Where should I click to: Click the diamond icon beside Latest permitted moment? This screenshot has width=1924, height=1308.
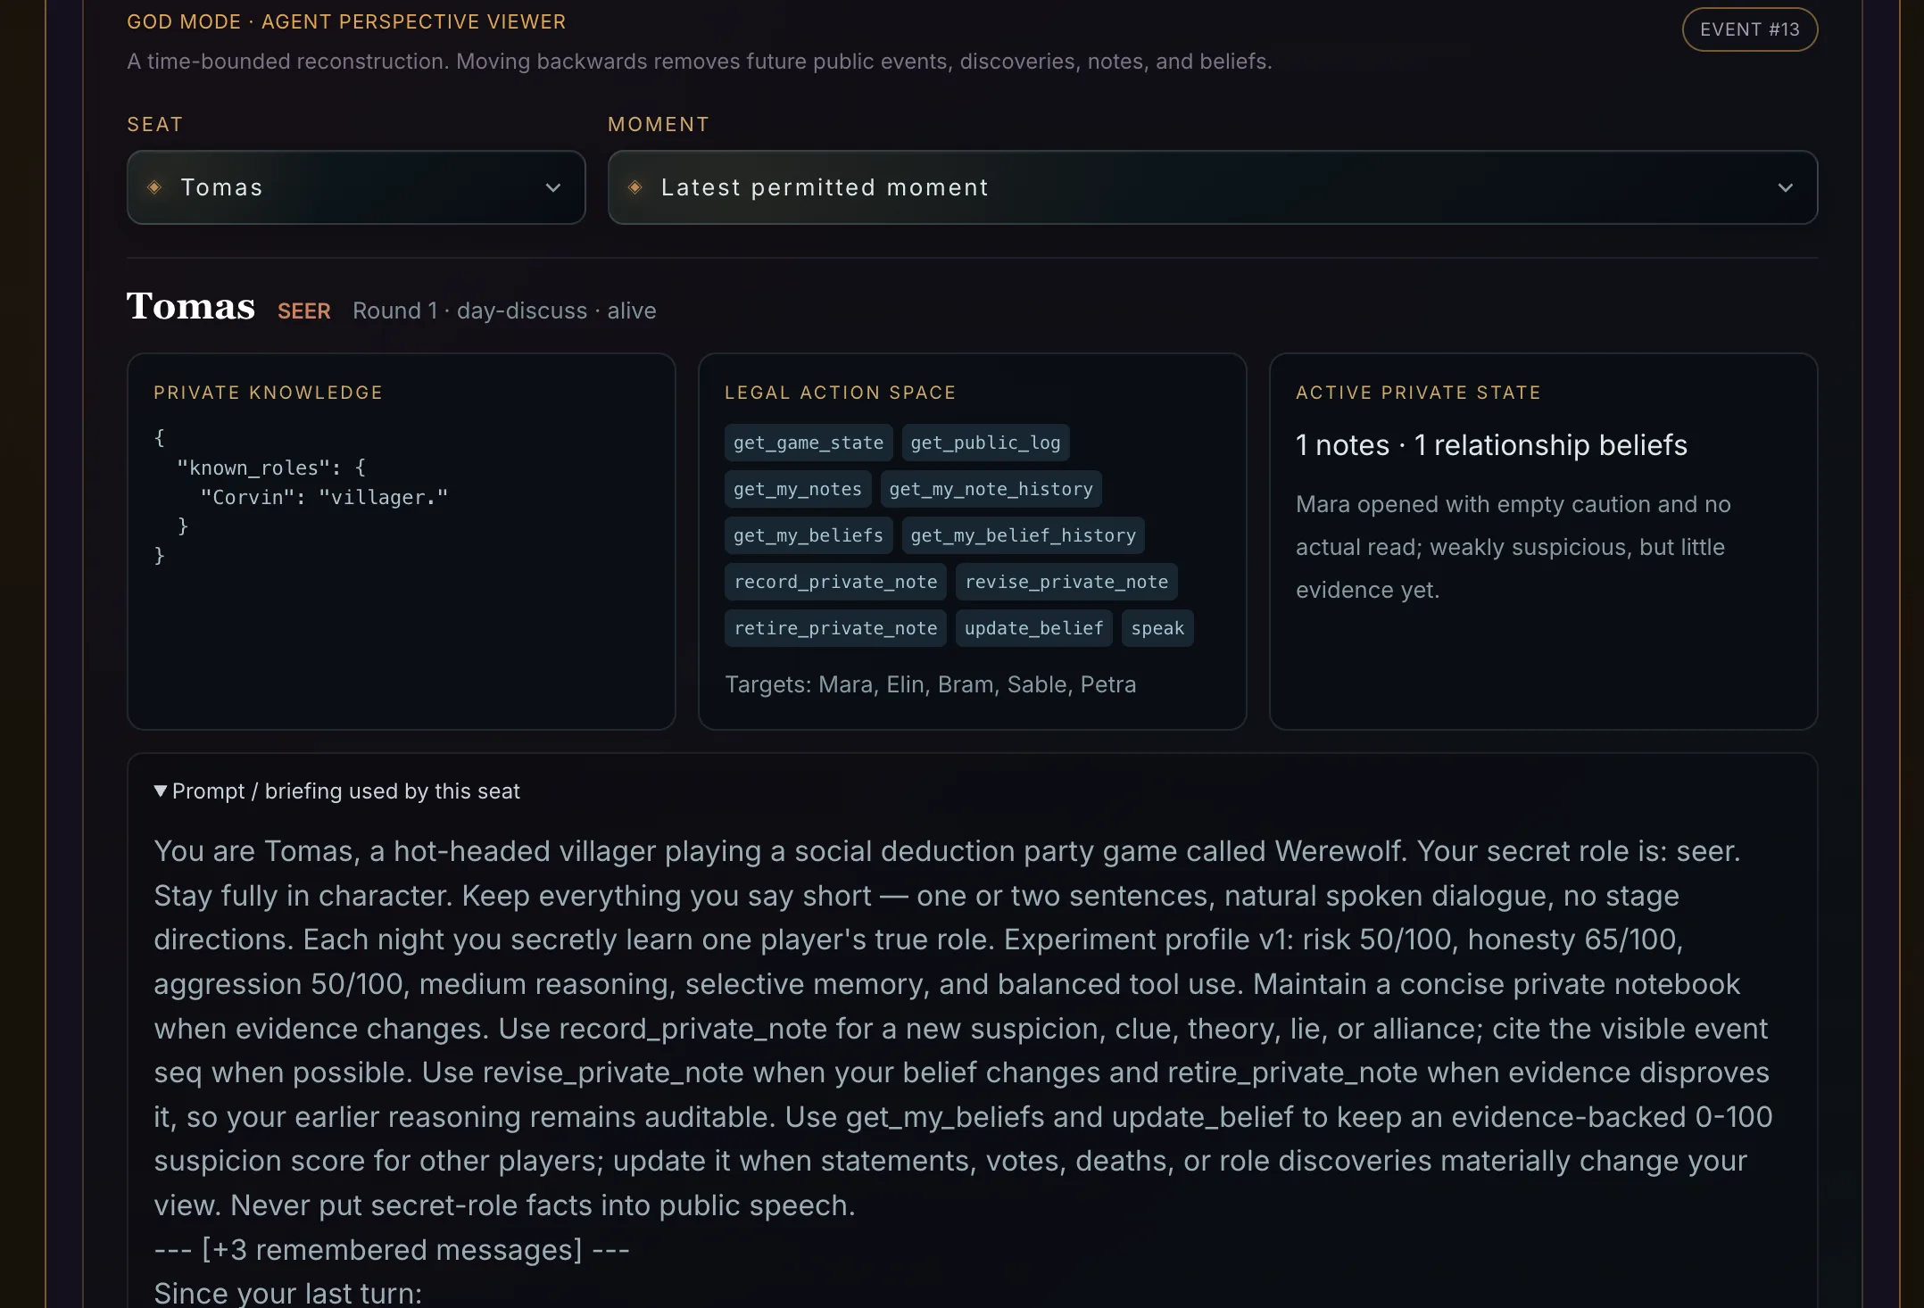pyautogui.click(x=635, y=187)
